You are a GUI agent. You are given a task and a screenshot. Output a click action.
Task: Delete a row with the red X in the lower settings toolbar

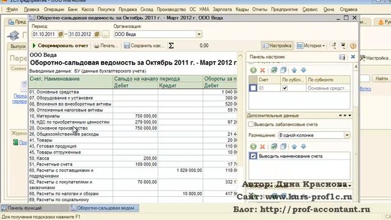[262, 147]
